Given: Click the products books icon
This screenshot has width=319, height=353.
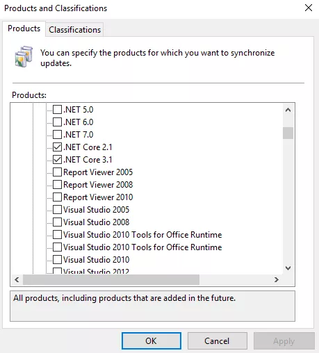Looking at the screenshot, I should click(x=24, y=57).
